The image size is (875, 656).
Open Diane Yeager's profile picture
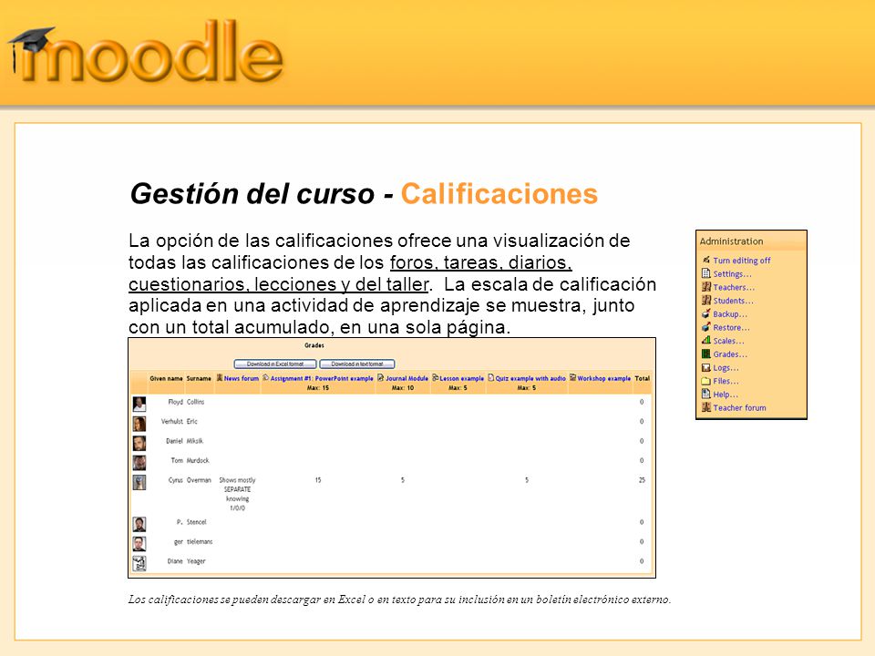point(139,563)
